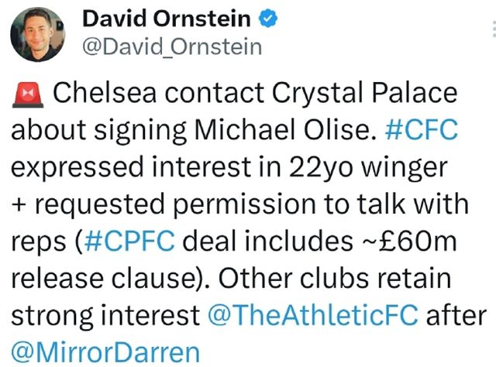This screenshot has height=367, width=496.
Task: Open the #CFC hashtag
Action: click(x=421, y=130)
